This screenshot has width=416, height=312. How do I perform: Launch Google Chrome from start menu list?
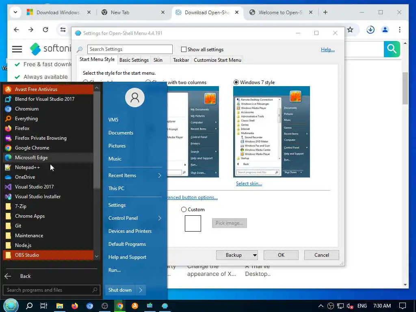point(48,148)
